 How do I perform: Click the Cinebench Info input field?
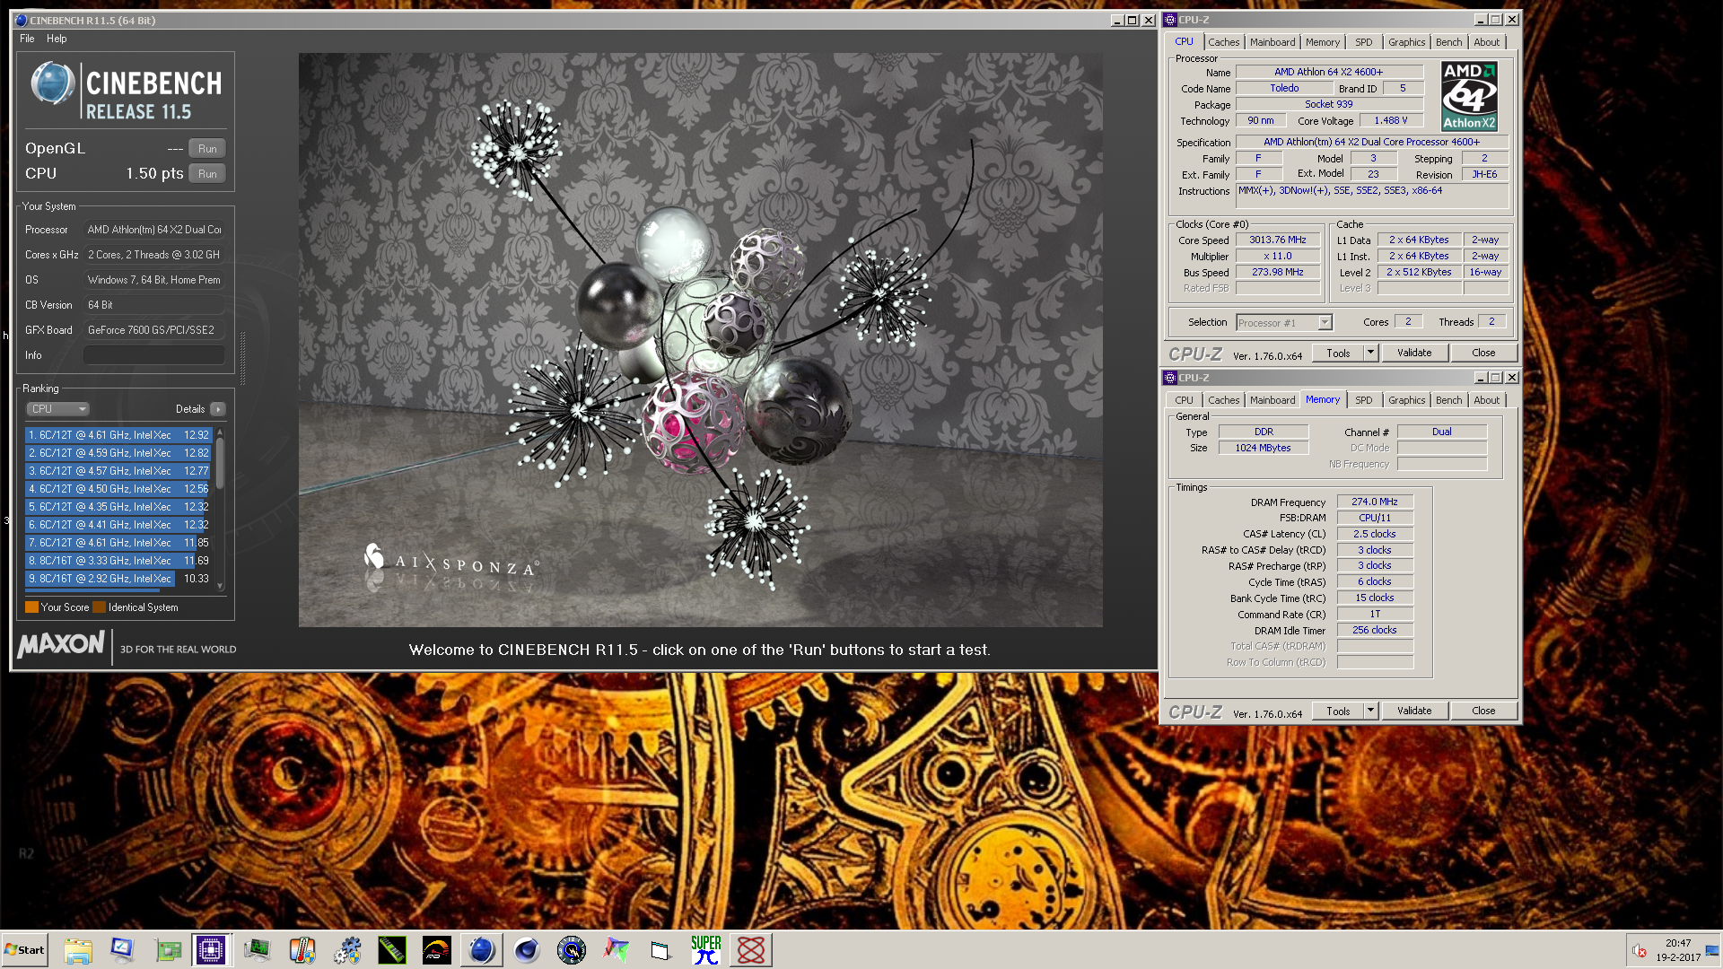(154, 355)
